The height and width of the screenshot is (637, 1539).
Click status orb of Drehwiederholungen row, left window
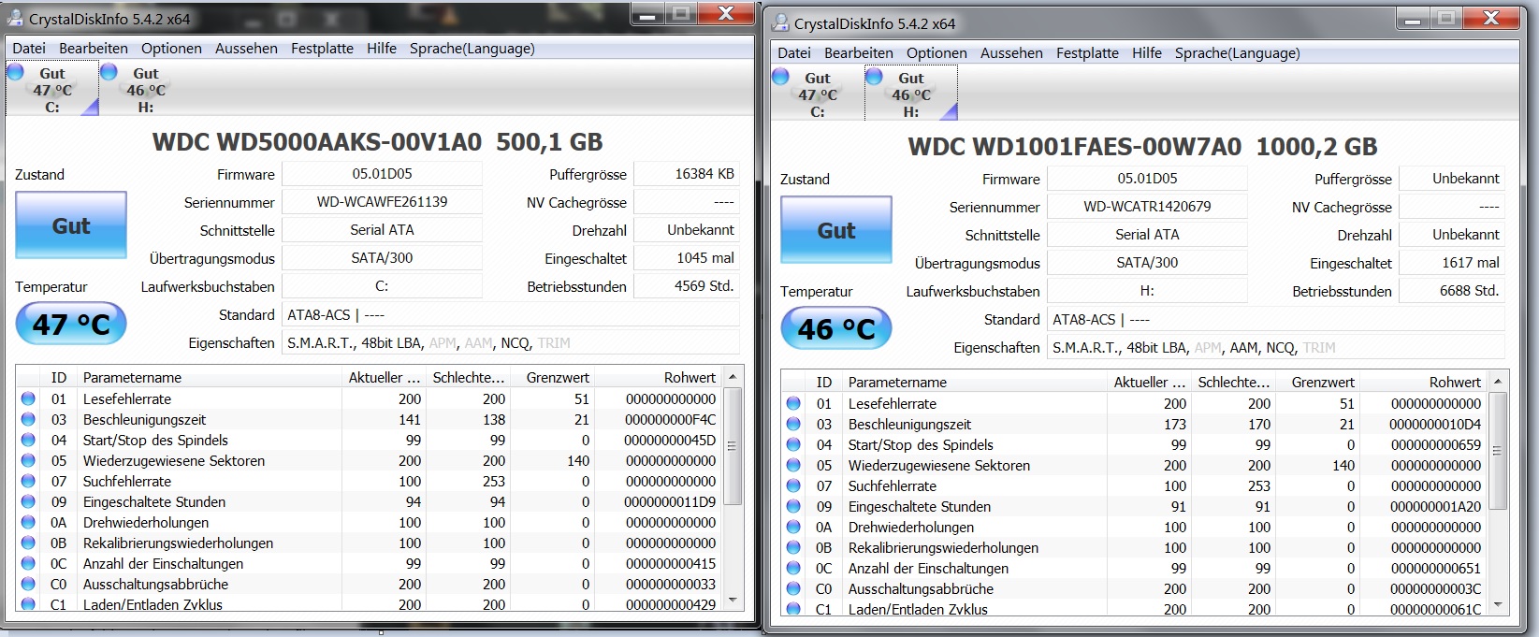coord(28,522)
